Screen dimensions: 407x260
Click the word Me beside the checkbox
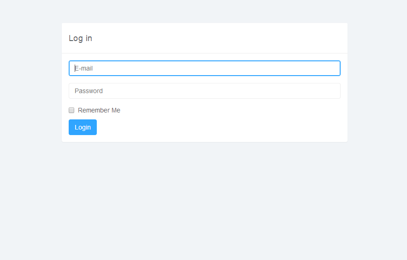116,110
